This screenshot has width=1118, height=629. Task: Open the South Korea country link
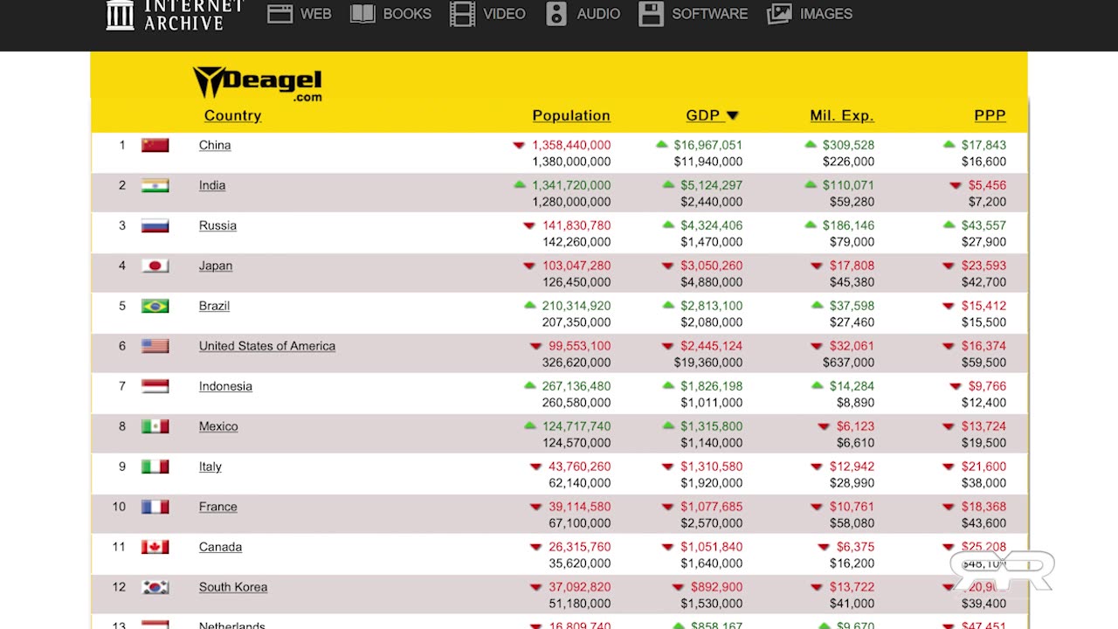tap(233, 587)
